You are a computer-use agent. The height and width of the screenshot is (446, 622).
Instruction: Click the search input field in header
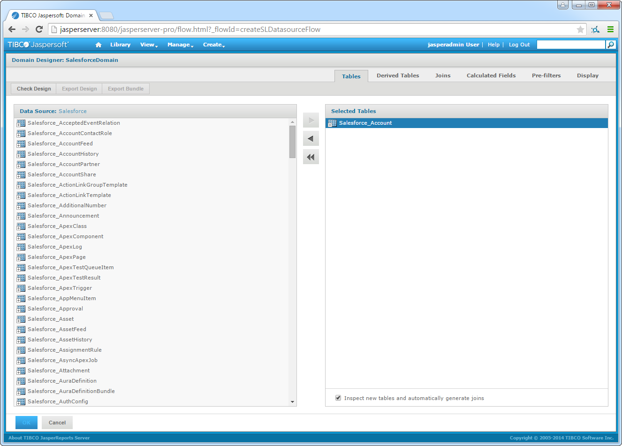click(x=570, y=45)
